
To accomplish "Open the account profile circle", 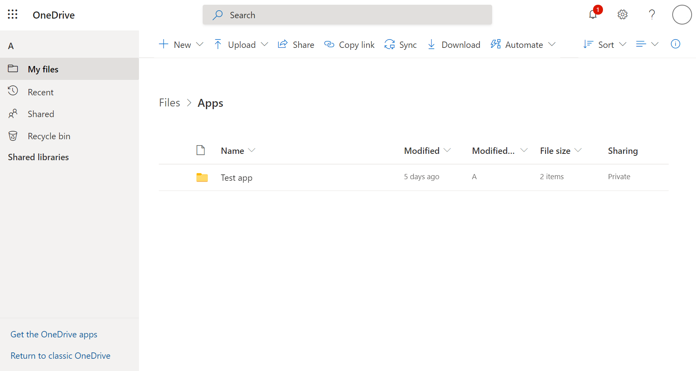I will (x=682, y=15).
